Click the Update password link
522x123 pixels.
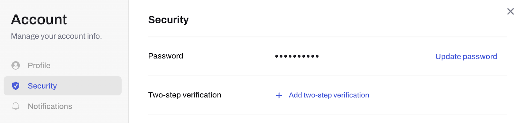tap(466, 57)
